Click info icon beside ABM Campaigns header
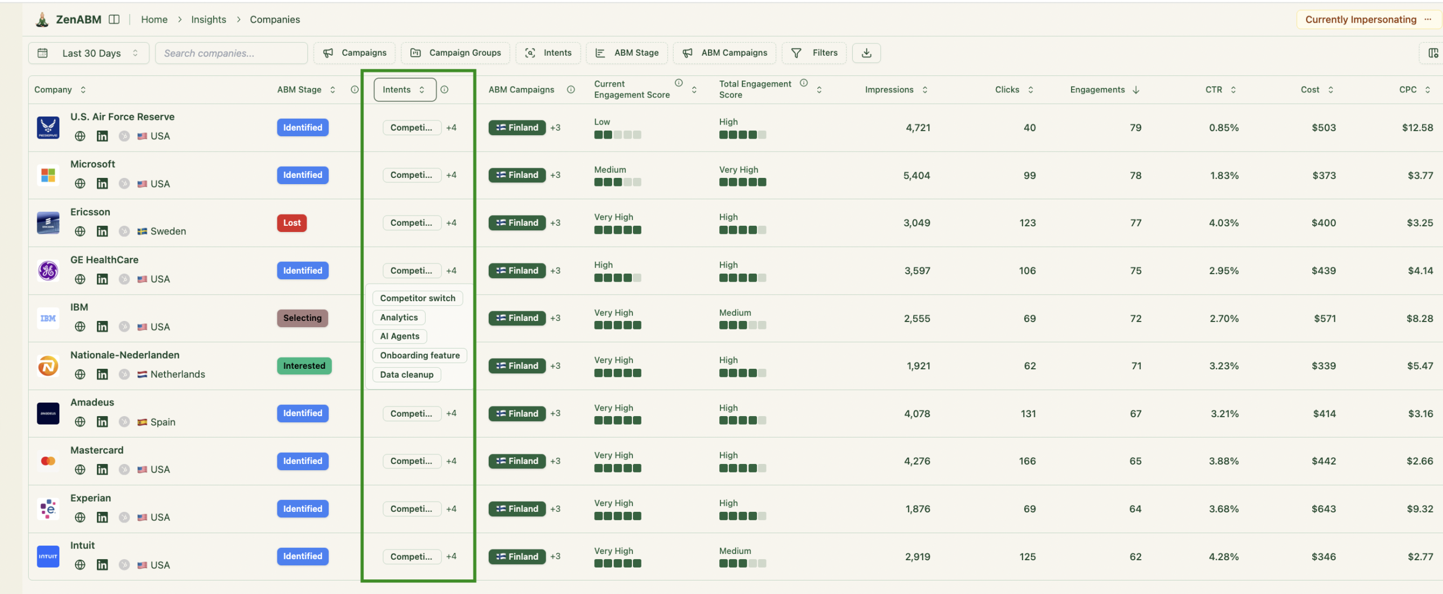 [571, 90]
